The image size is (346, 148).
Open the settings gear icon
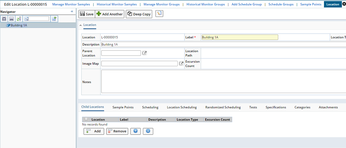point(344,4)
